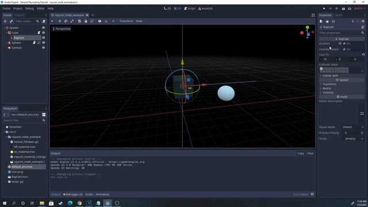Image resolution: width=368 pixels, height=207 pixels.
Task: Open the Script property dropdown
Action: pyautogui.click(x=353, y=139)
